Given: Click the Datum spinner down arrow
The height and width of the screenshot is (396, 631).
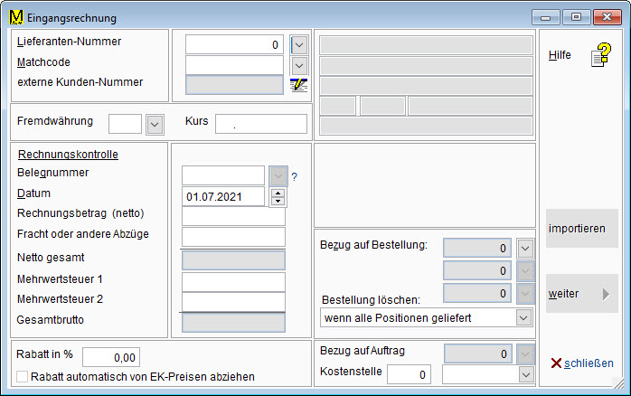Looking at the screenshot, I should (x=278, y=201).
